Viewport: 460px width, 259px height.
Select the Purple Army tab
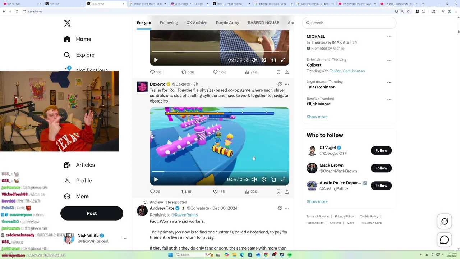pyautogui.click(x=227, y=23)
